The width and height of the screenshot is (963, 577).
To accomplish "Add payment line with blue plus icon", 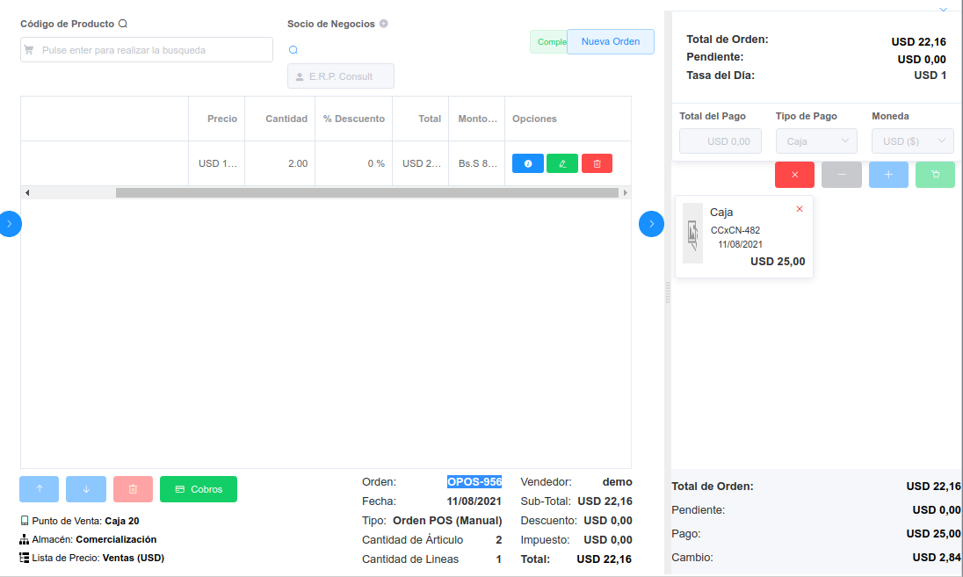I will [x=888, y=175].
